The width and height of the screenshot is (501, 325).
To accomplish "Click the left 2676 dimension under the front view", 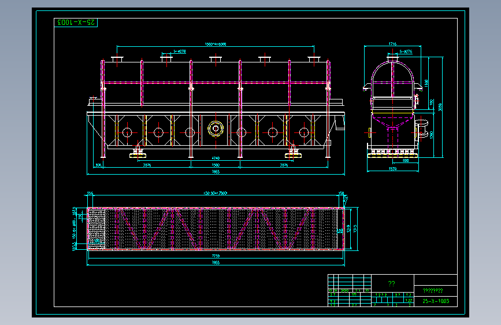I will (147, 165).
